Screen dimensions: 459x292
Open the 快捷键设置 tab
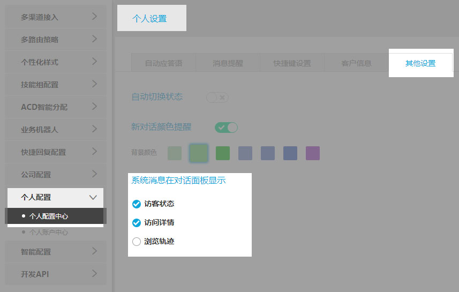[x=292, y=63]
